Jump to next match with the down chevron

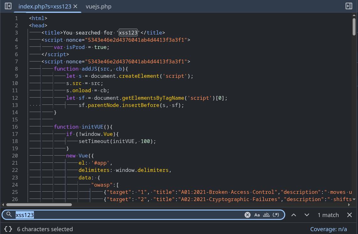(307, 215)
